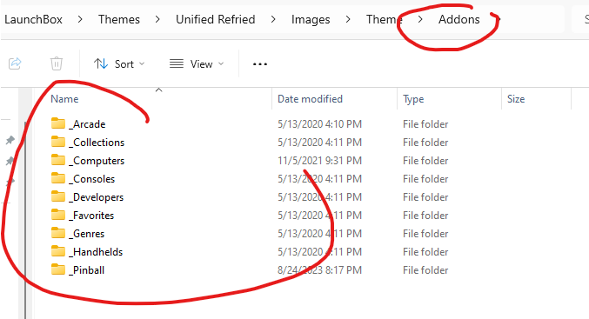
Task: Click the Sort arrows icon
Action: (x=101, y=63)
